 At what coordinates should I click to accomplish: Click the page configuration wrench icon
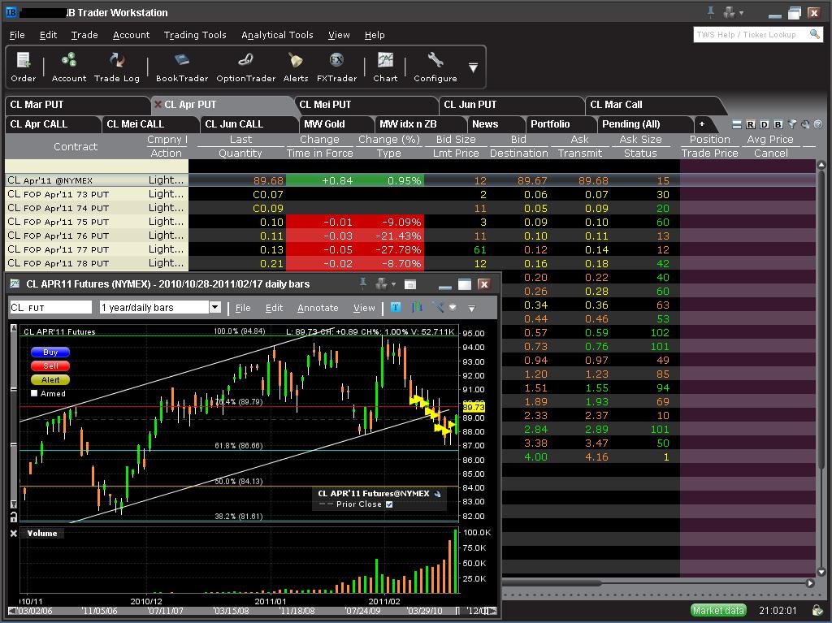[x=805, y=124]
